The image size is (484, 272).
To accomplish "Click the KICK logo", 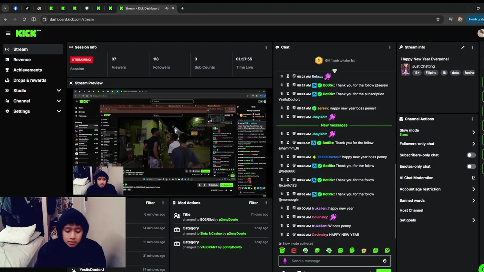I will (28, 33).
